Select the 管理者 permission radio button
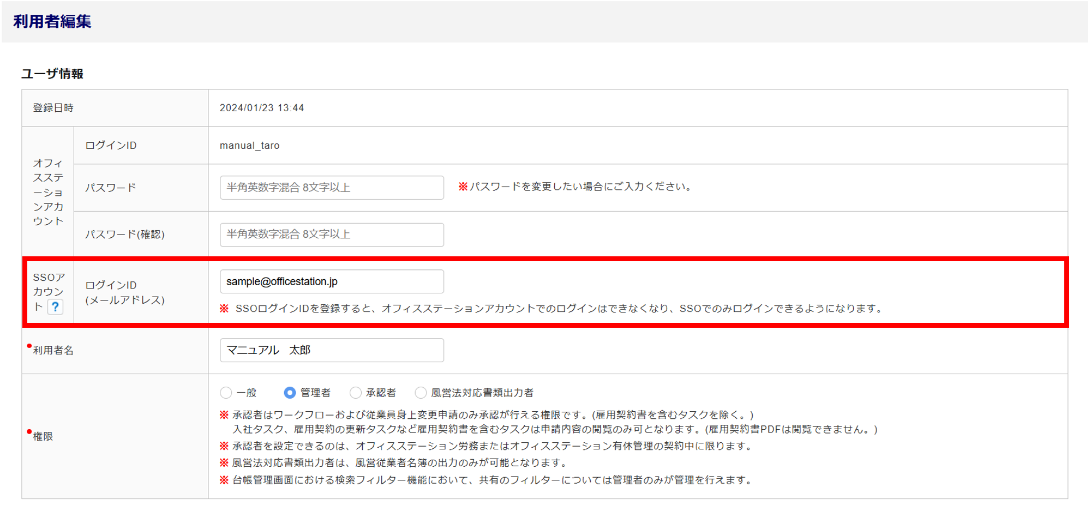 (x=290, y=393)
